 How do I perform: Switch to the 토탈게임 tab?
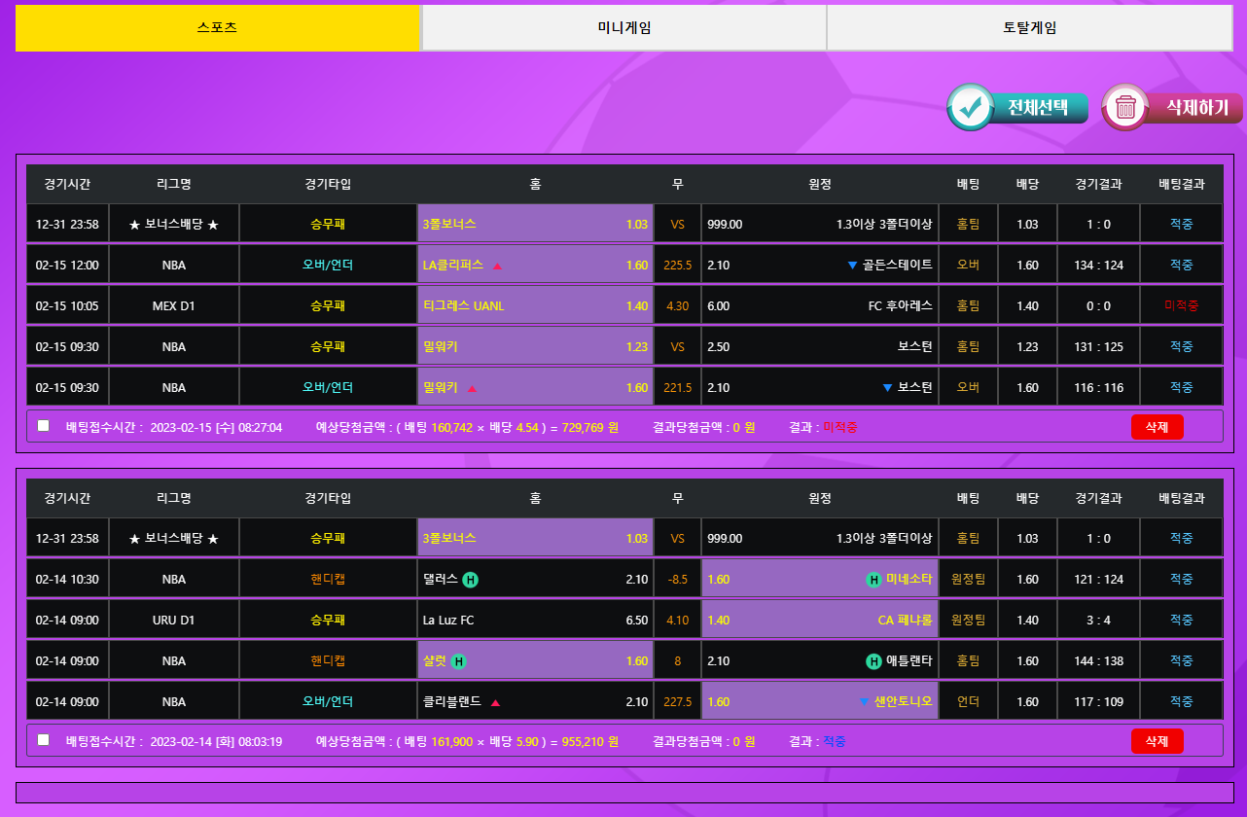pos(1029,27)
